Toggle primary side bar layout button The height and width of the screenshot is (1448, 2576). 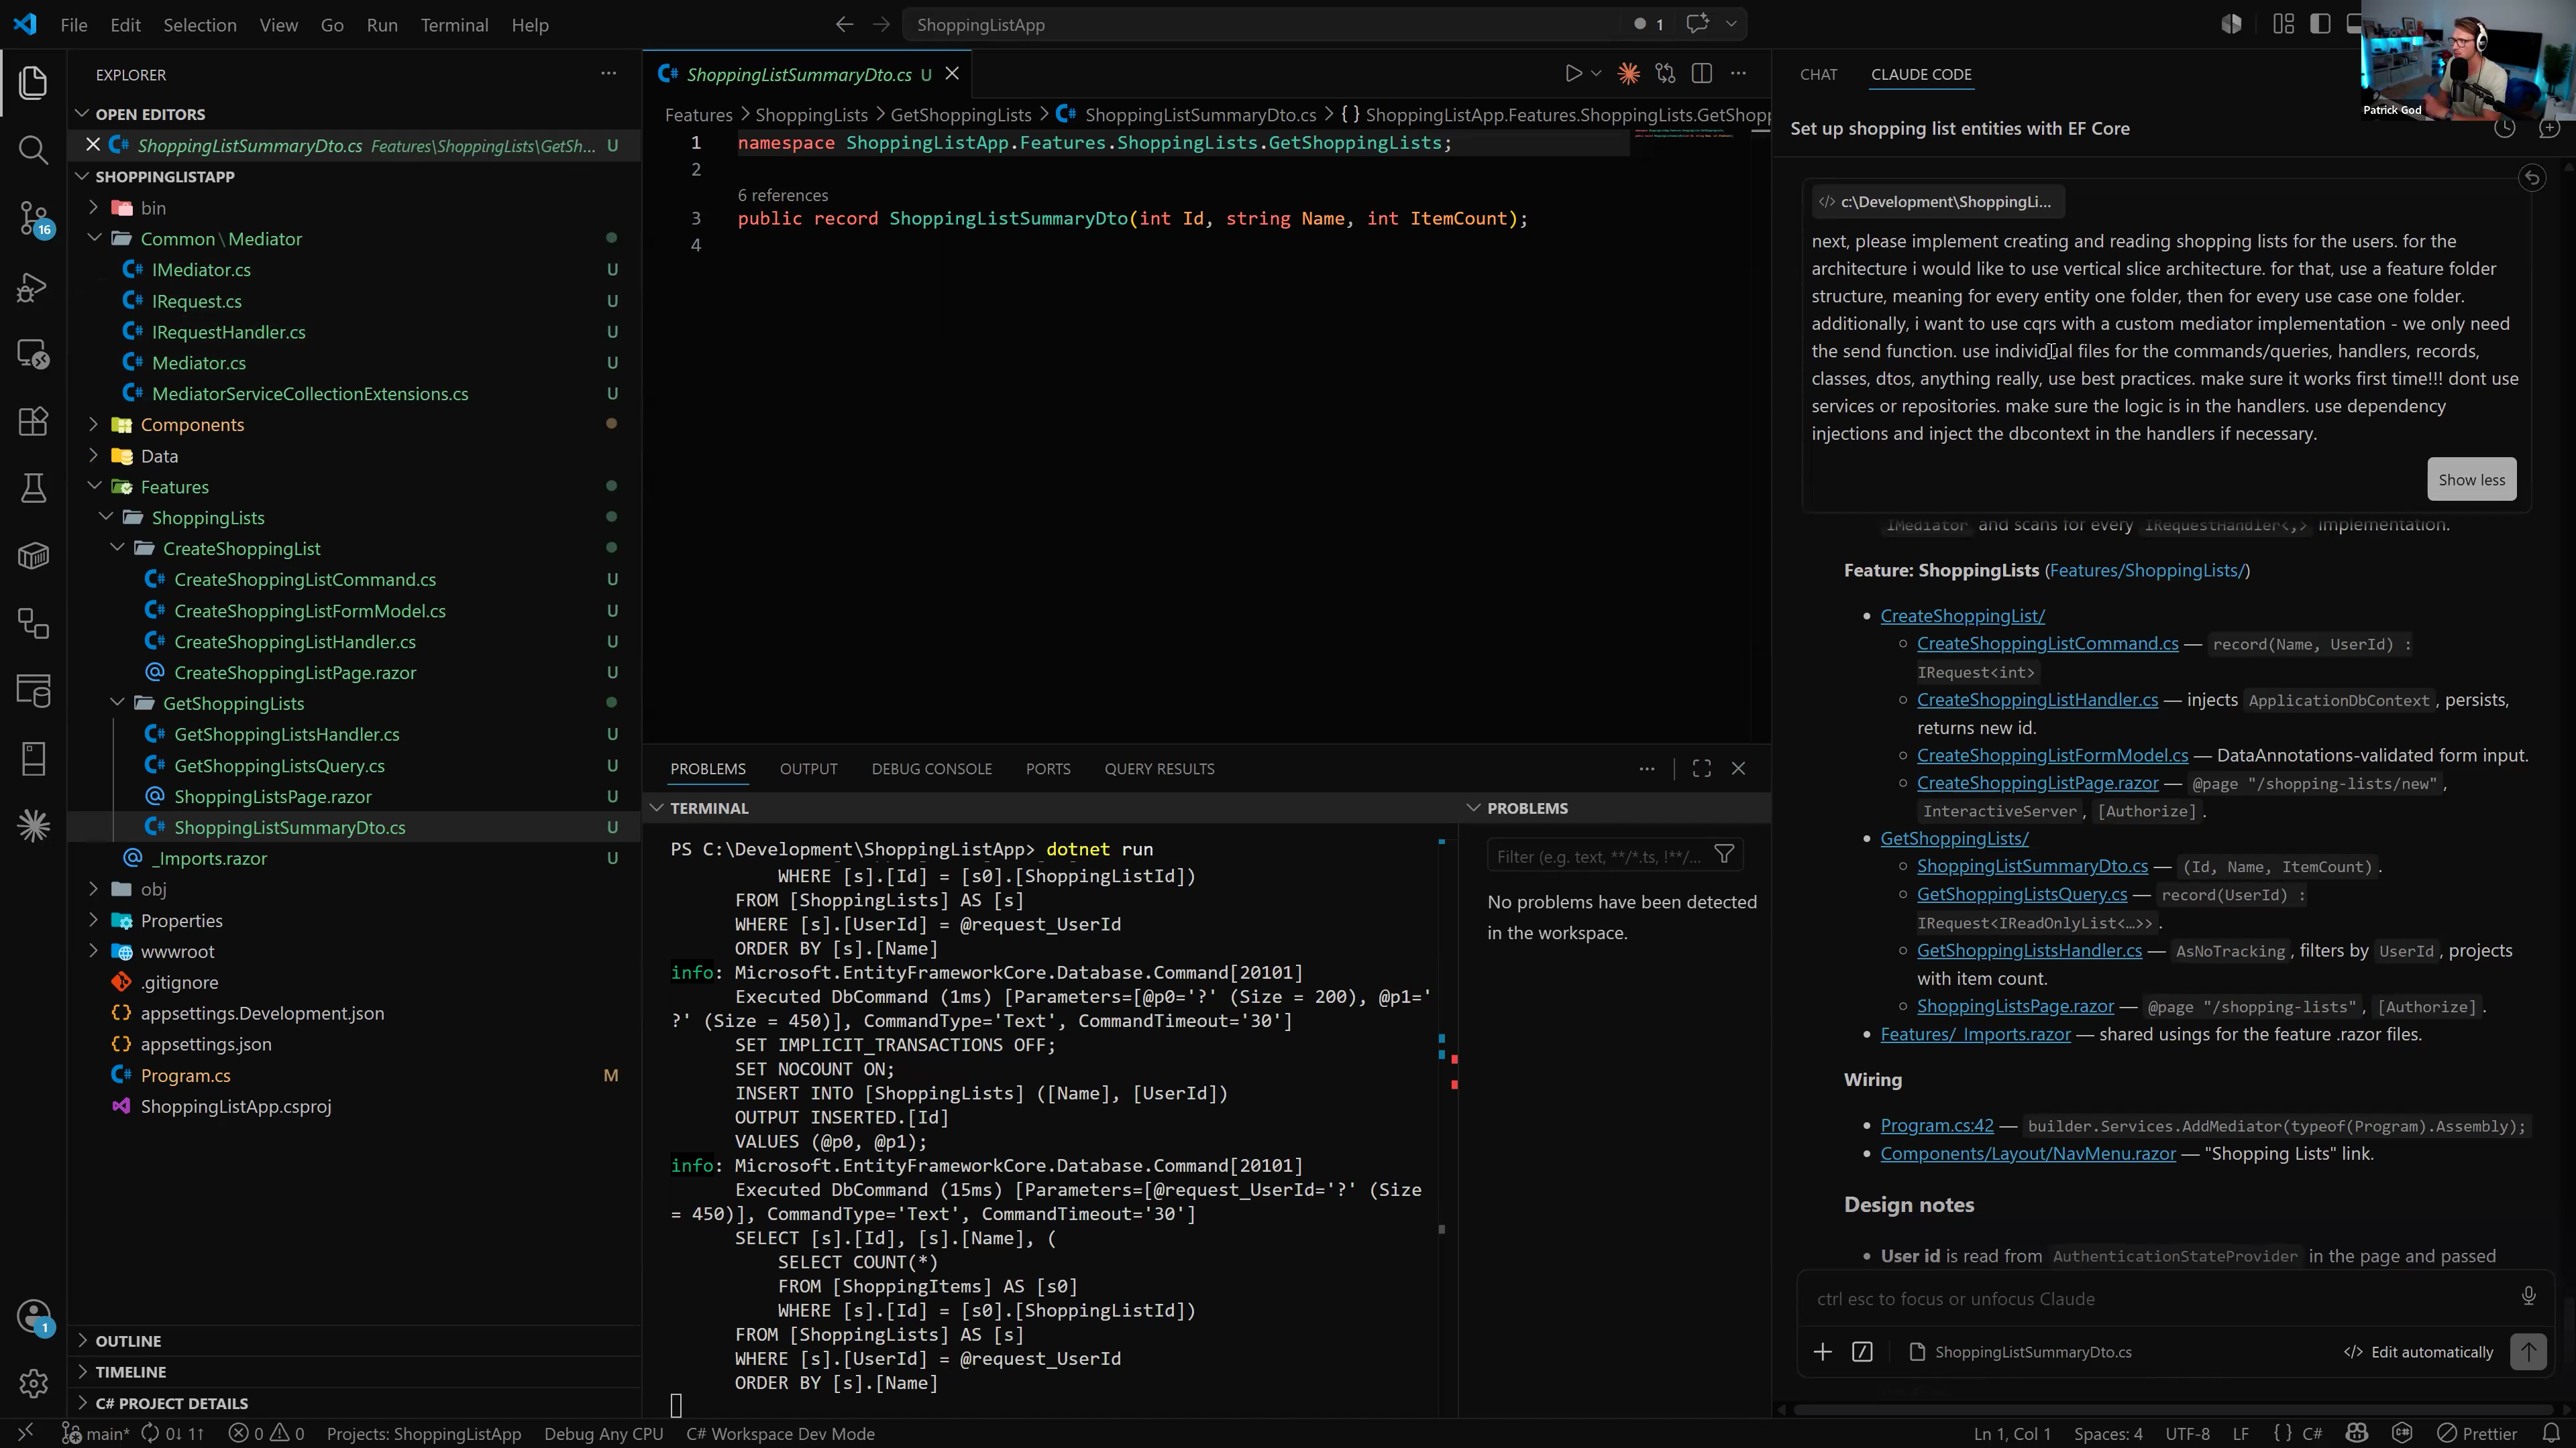pos(2320,25)
